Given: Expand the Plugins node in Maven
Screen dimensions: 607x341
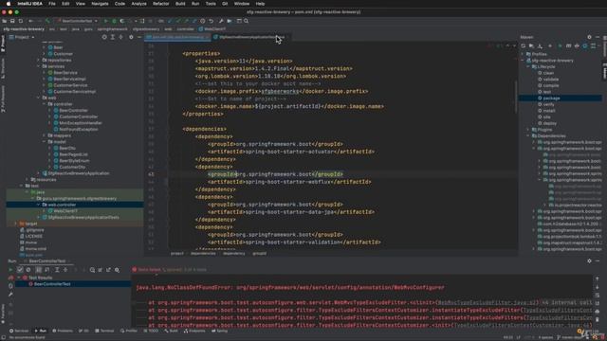Looking at the screenshot, I should click(528, 130).
